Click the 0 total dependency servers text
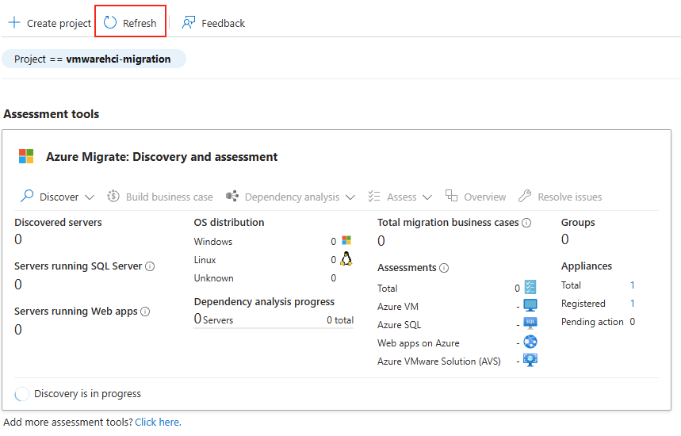681x436 pixels. [340, 320]
